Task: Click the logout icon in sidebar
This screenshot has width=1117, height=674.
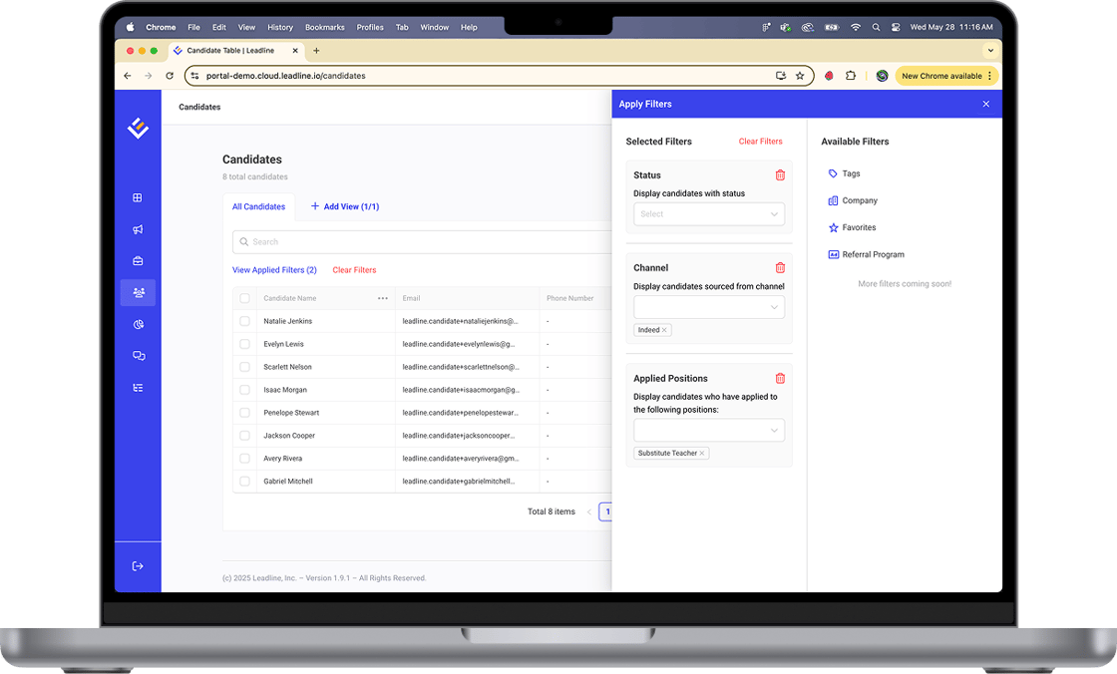Action: 138,566
